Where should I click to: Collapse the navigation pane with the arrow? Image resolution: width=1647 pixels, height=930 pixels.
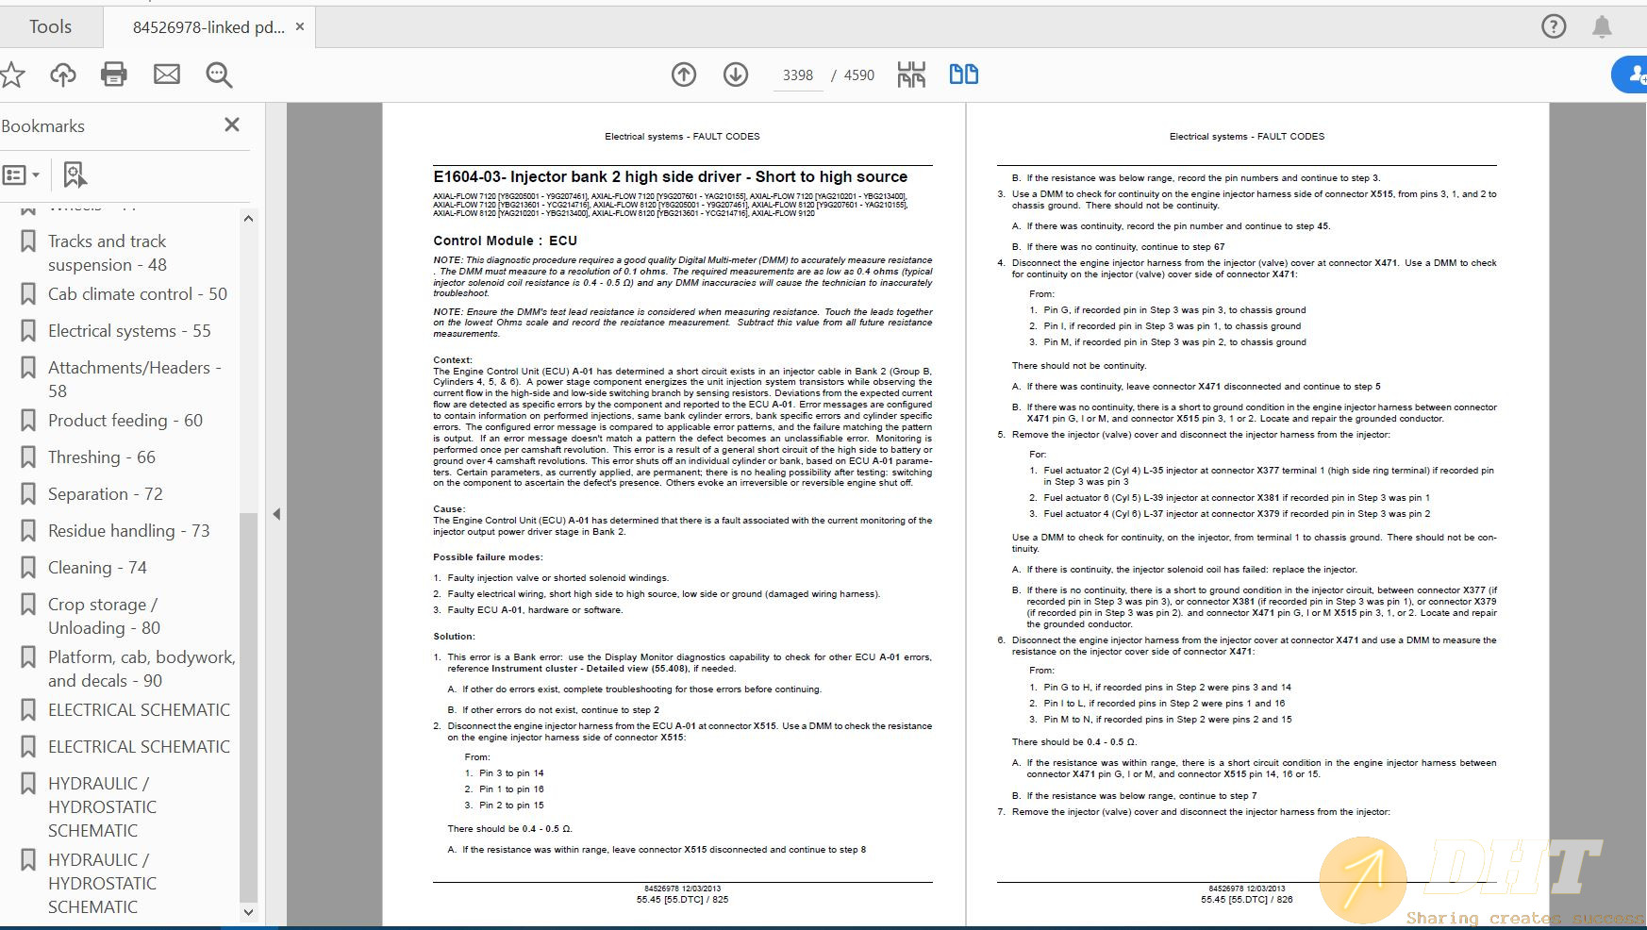tap(276, 514)
